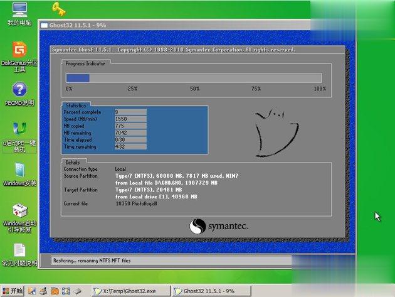This screenshot has width=395, height=297.
Task: Click the Ghost32 window title bar icon
Action: tap(44, 25)
